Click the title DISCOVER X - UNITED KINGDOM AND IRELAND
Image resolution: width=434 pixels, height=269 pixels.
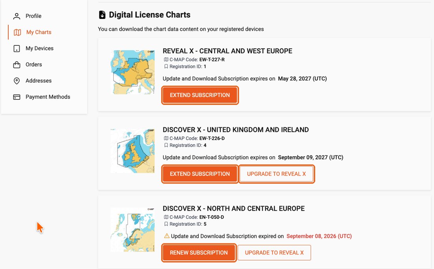pyautogui.click(x=236, y=130)
